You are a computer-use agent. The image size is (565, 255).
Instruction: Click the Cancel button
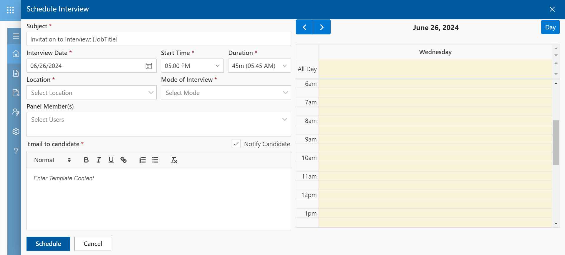pyautogui.click(x=93, y=244)
